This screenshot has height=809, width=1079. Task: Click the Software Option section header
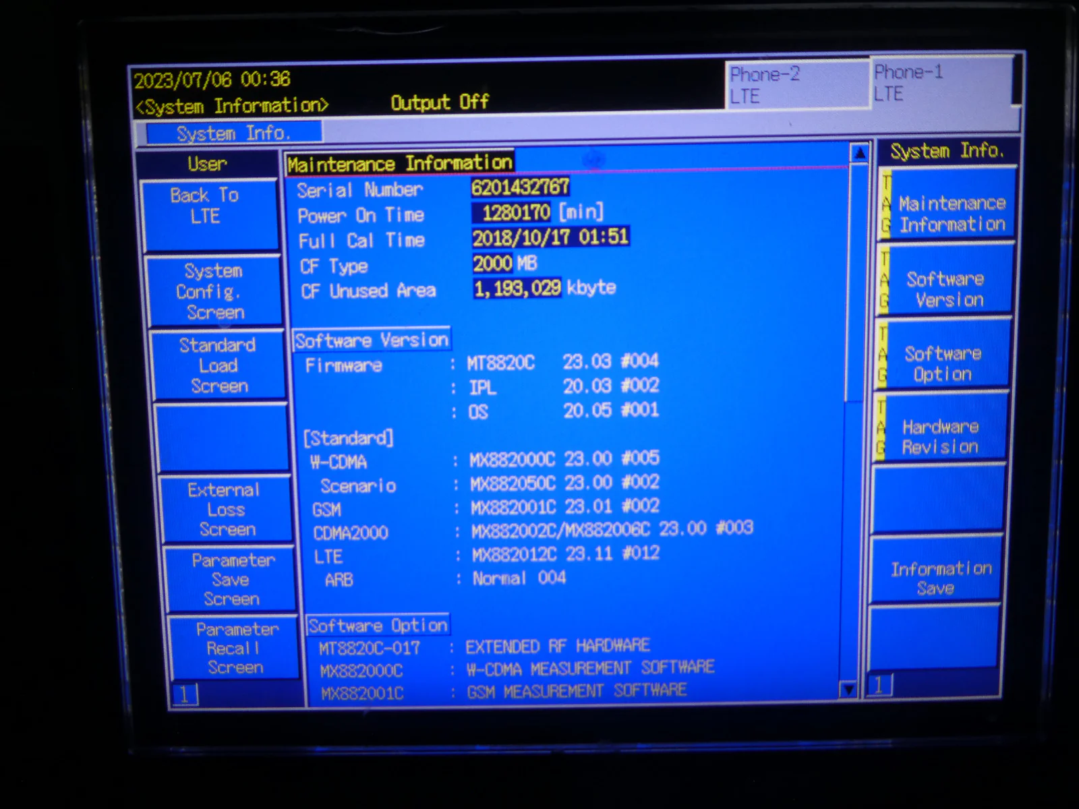tap(378, 625)
